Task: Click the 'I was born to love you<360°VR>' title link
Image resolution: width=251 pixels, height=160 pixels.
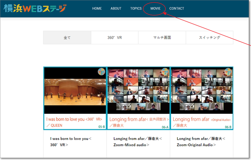Action: 71,142
